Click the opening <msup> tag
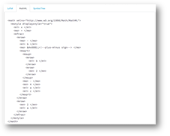This screenshot has width=170, height=136. pyautogui.click(x=27, y=54)
